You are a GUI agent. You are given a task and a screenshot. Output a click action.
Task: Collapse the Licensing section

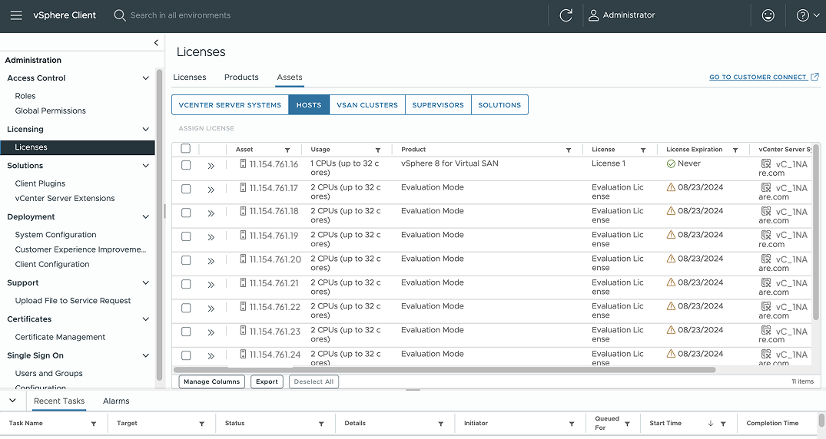tap(146, 129)
